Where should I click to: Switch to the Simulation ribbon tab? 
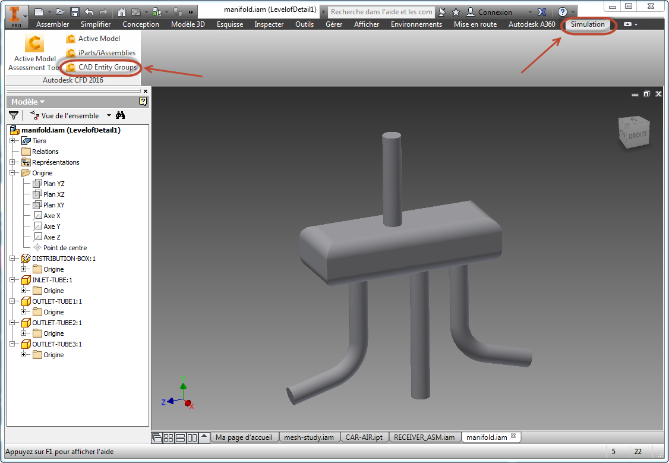pyautogui.click(x=588, y=24)
